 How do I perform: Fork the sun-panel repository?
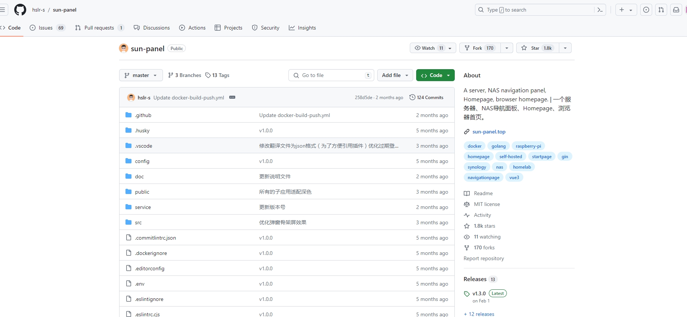click(480, 48)
